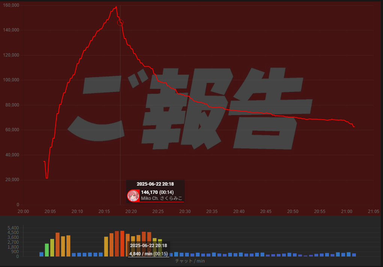This screenshot has height=267, width=383.
Task: Click the 21:00 time axis label
Action: [347, 211]
